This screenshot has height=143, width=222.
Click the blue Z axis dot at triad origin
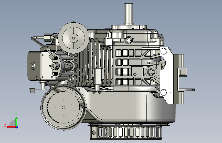click(17, 127)
